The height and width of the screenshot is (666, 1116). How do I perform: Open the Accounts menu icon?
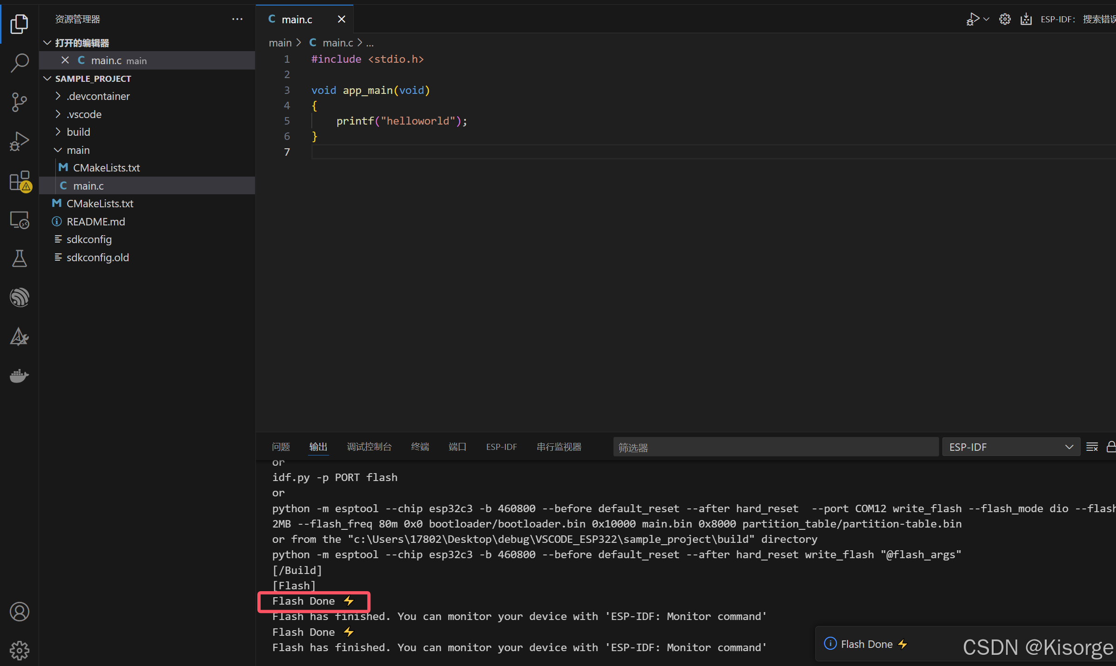tap(19, 612)
